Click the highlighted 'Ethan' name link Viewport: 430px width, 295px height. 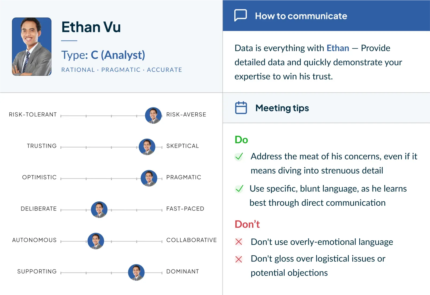point(338,48)
